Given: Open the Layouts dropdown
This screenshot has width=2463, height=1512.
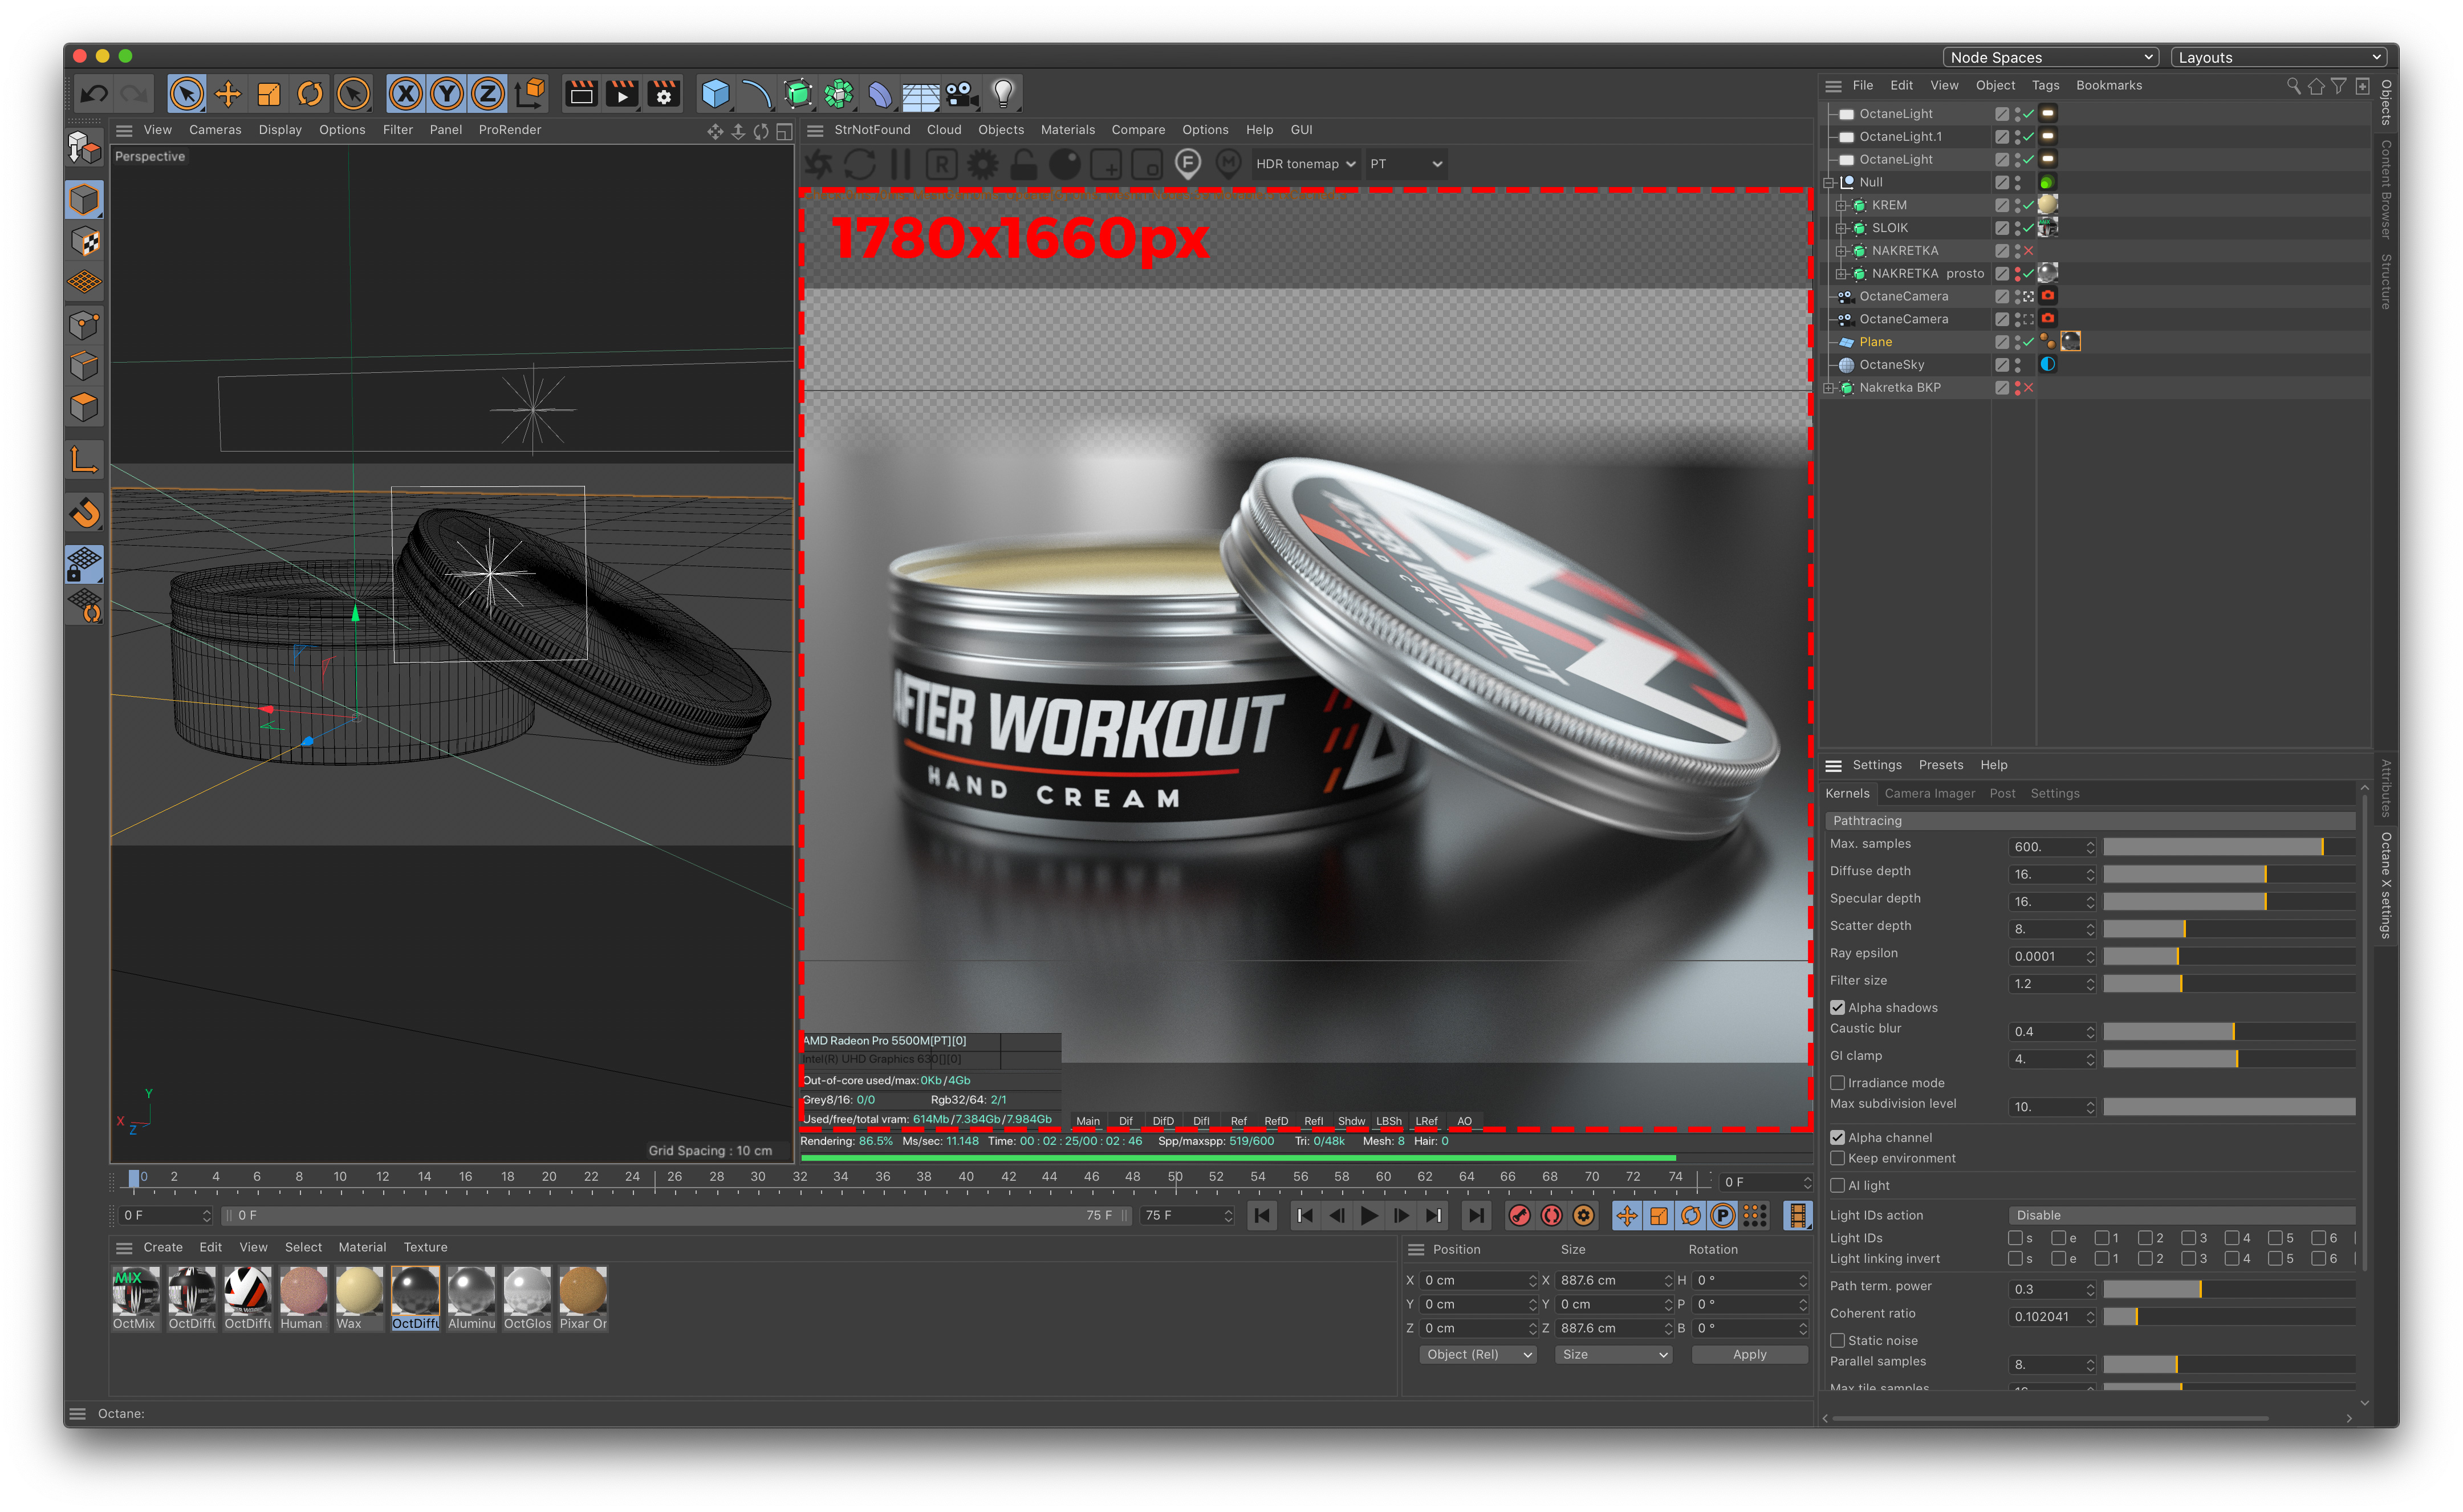Looking at the screenshot, I should (2279, 57).
